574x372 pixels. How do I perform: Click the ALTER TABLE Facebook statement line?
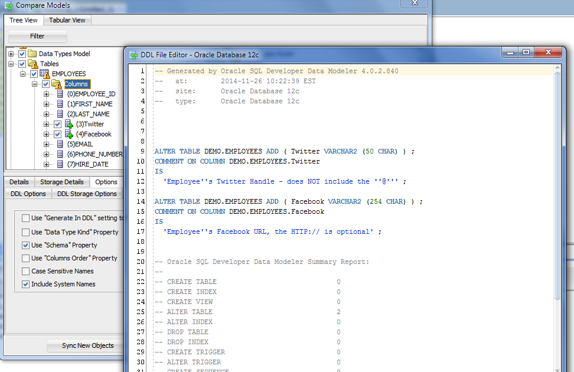coord(288,201)
